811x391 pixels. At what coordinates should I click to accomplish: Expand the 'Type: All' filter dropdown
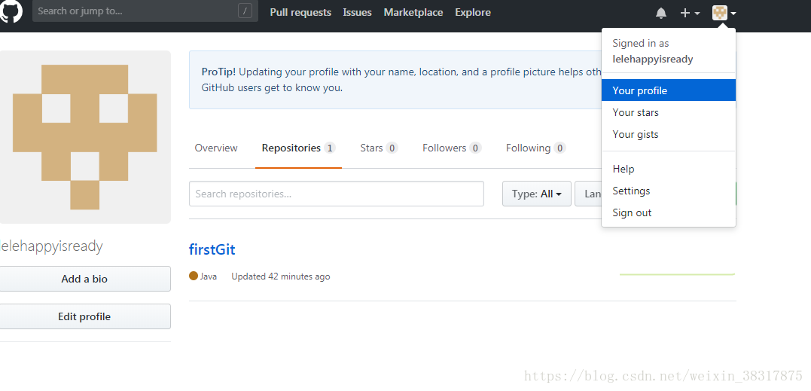pos(537,194)
